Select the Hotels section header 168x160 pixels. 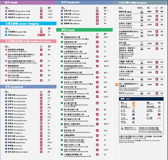click(28, 2)
